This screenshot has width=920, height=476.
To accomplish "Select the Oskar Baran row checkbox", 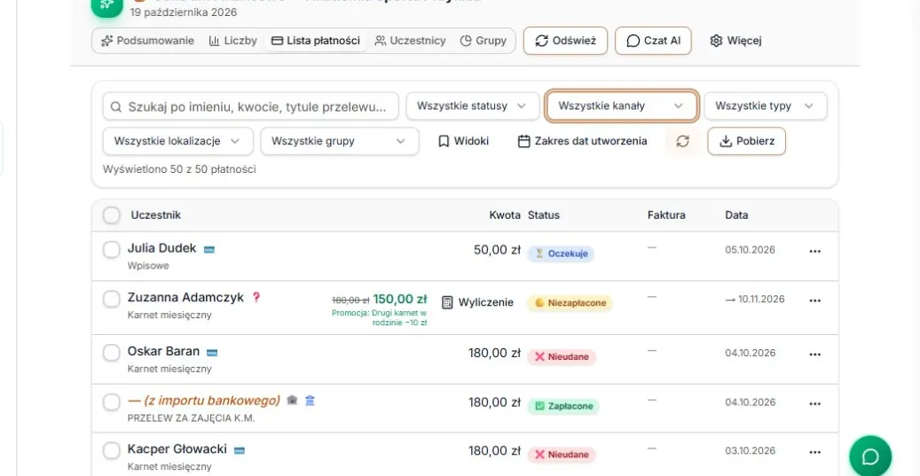I will [x=112, y=353].
